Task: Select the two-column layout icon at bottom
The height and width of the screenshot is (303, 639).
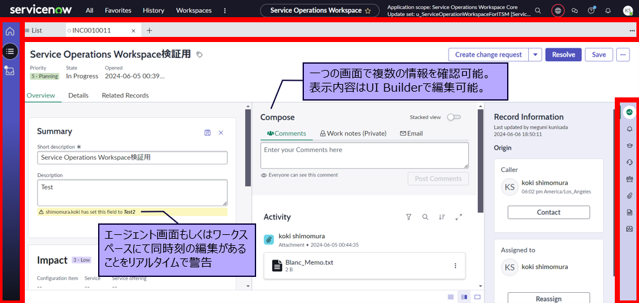Action: [x=464, y=297]
